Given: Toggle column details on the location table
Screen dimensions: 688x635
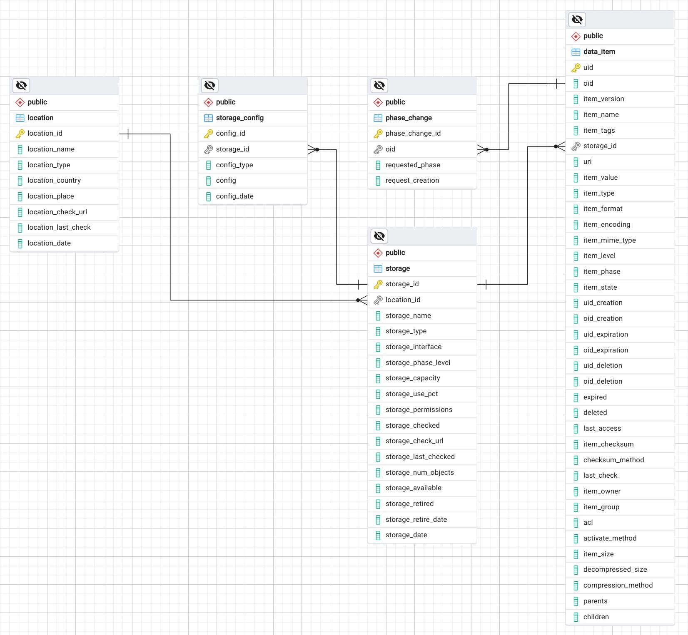Looking at the screenshot, I should click(21, 86).
